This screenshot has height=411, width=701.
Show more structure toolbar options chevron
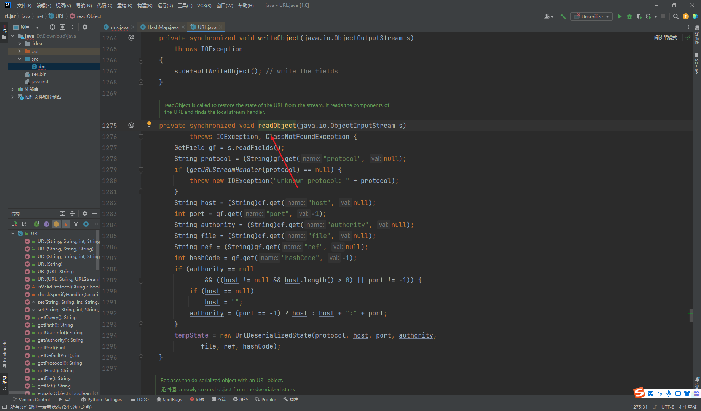tap(96, 224)
